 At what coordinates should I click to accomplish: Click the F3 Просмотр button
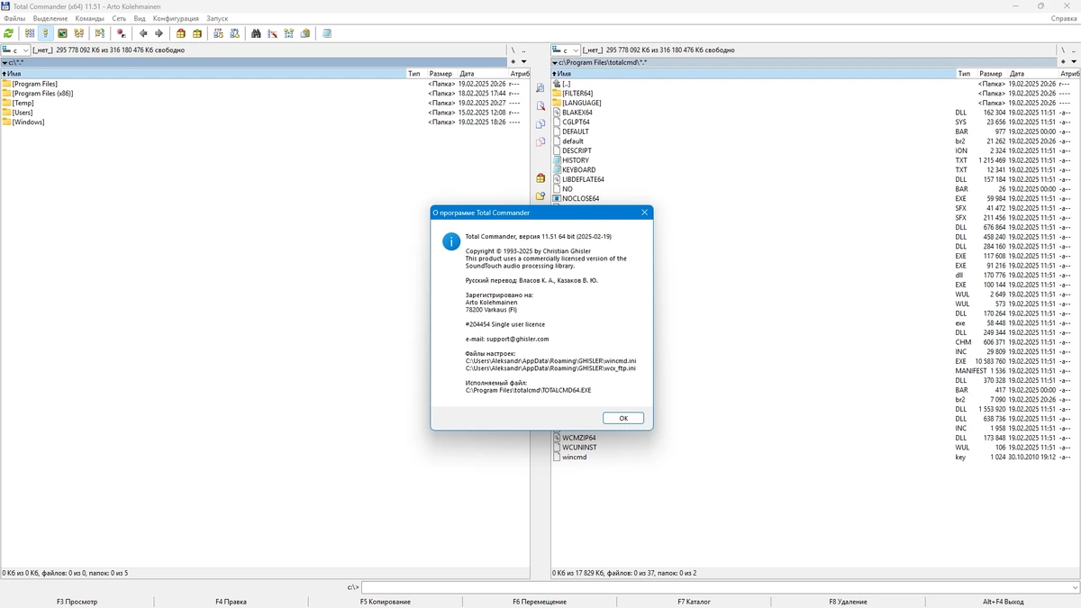click(77, 601)
